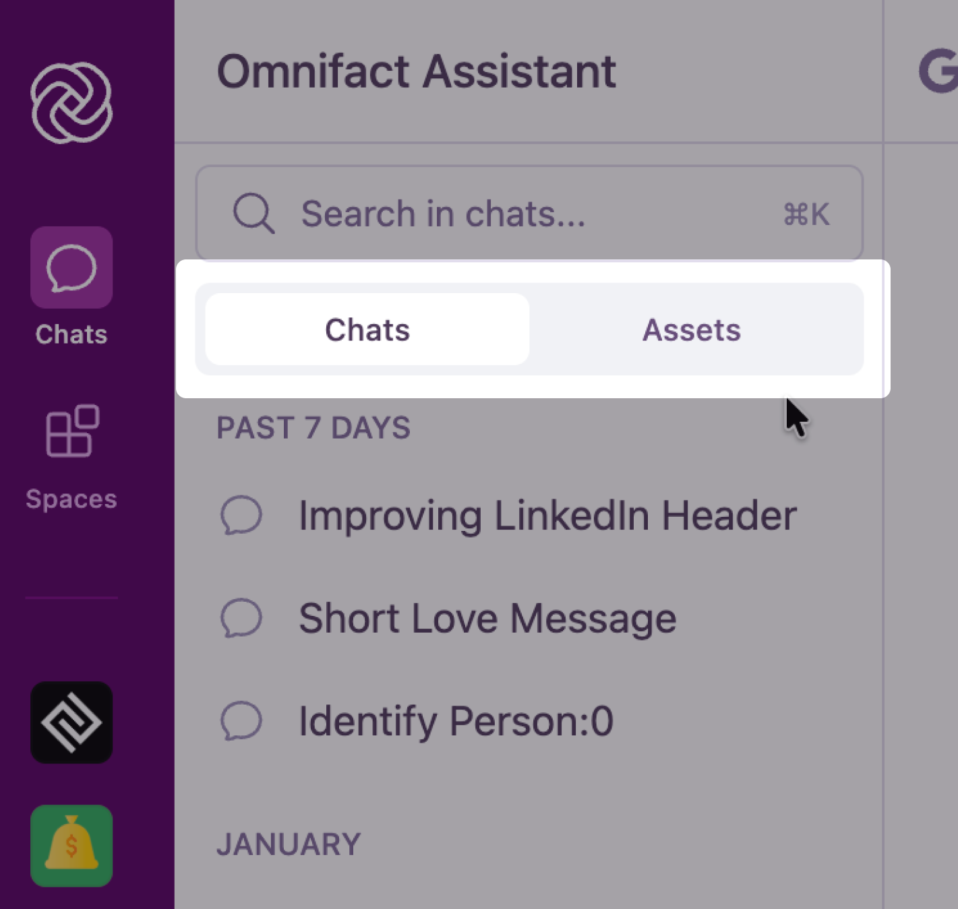Collapse the PAST 7 DAYS section
Screen dimensions: 958x909
tap(313, 427)
